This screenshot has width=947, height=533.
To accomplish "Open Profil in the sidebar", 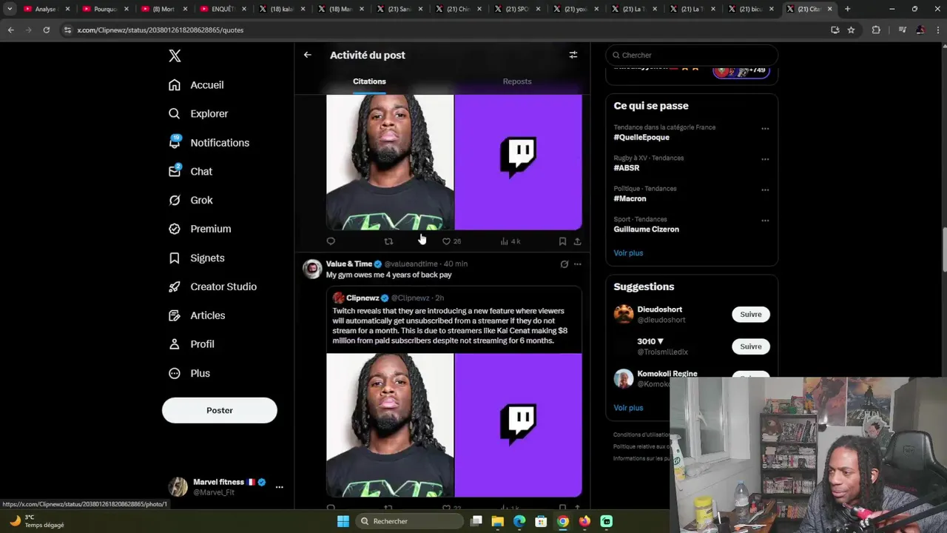I will click(191, 344).
